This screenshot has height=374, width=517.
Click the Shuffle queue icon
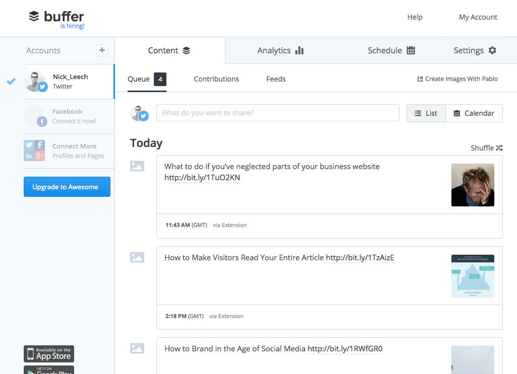pyautogui.click(x=499, y=148)
